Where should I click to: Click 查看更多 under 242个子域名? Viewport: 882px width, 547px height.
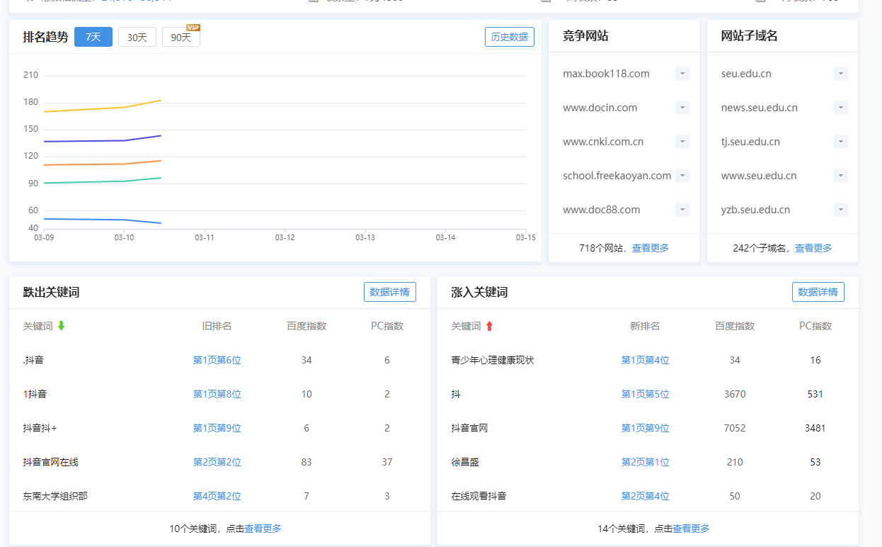click(x=813, y=248)
